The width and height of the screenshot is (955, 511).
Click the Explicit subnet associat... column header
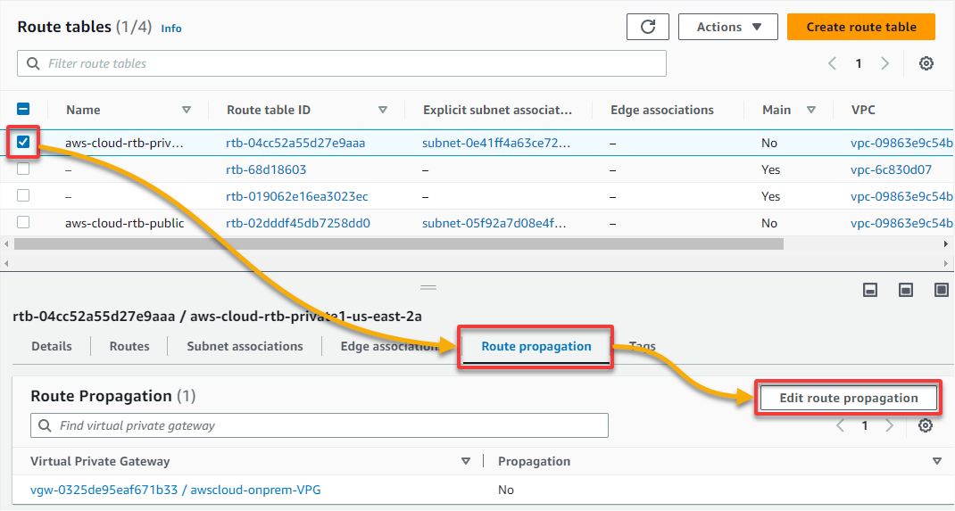click(x=498, y=110)
